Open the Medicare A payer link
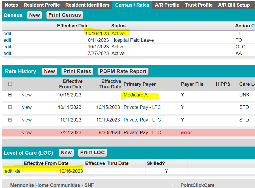Viewport: 255px width, 188px height. [135, 95]
